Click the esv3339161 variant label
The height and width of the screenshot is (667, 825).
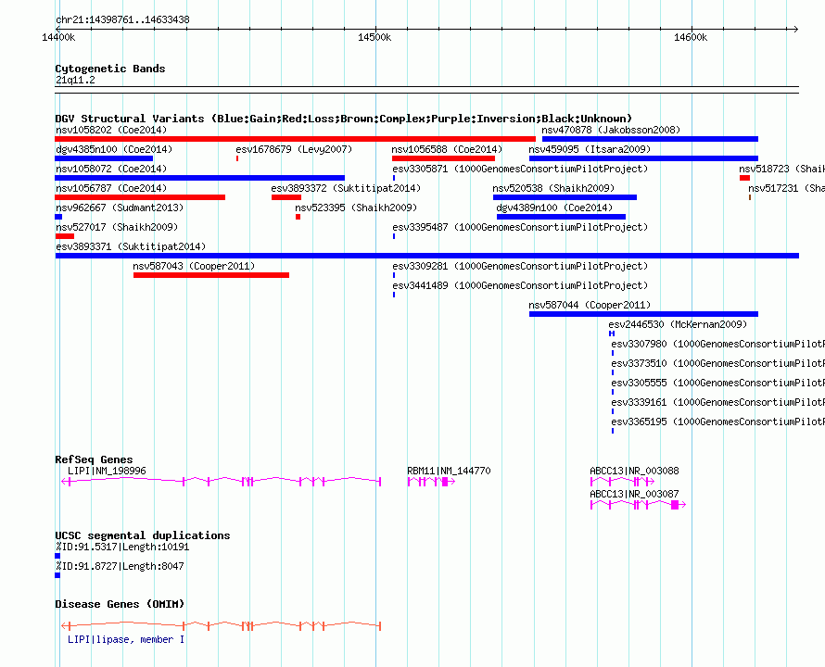click(717, 402)
